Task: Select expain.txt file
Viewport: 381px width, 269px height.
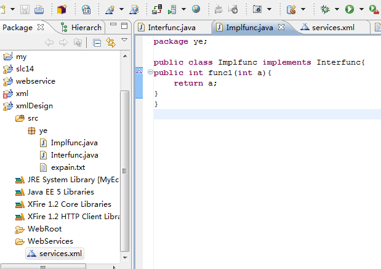Action: point(62,167)
